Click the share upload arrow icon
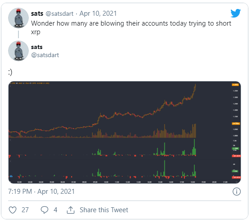The width and height of the screenshot is (252, 223). [x=71, y=210]
